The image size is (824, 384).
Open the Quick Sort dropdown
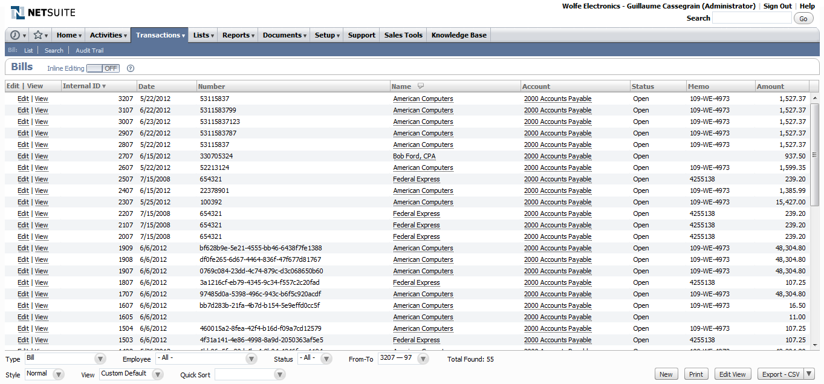click(x=279, y=375)
